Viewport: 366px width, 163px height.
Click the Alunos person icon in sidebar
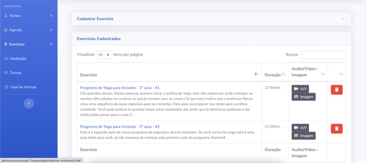(x=6, y=16)
